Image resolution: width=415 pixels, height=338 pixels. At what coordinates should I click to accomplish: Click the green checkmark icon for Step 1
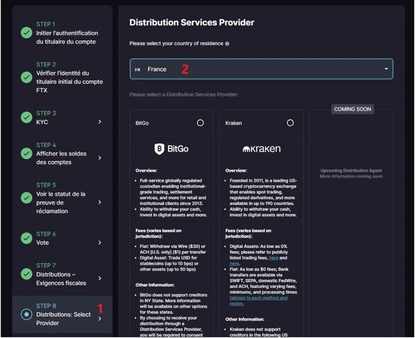(26, 33)
